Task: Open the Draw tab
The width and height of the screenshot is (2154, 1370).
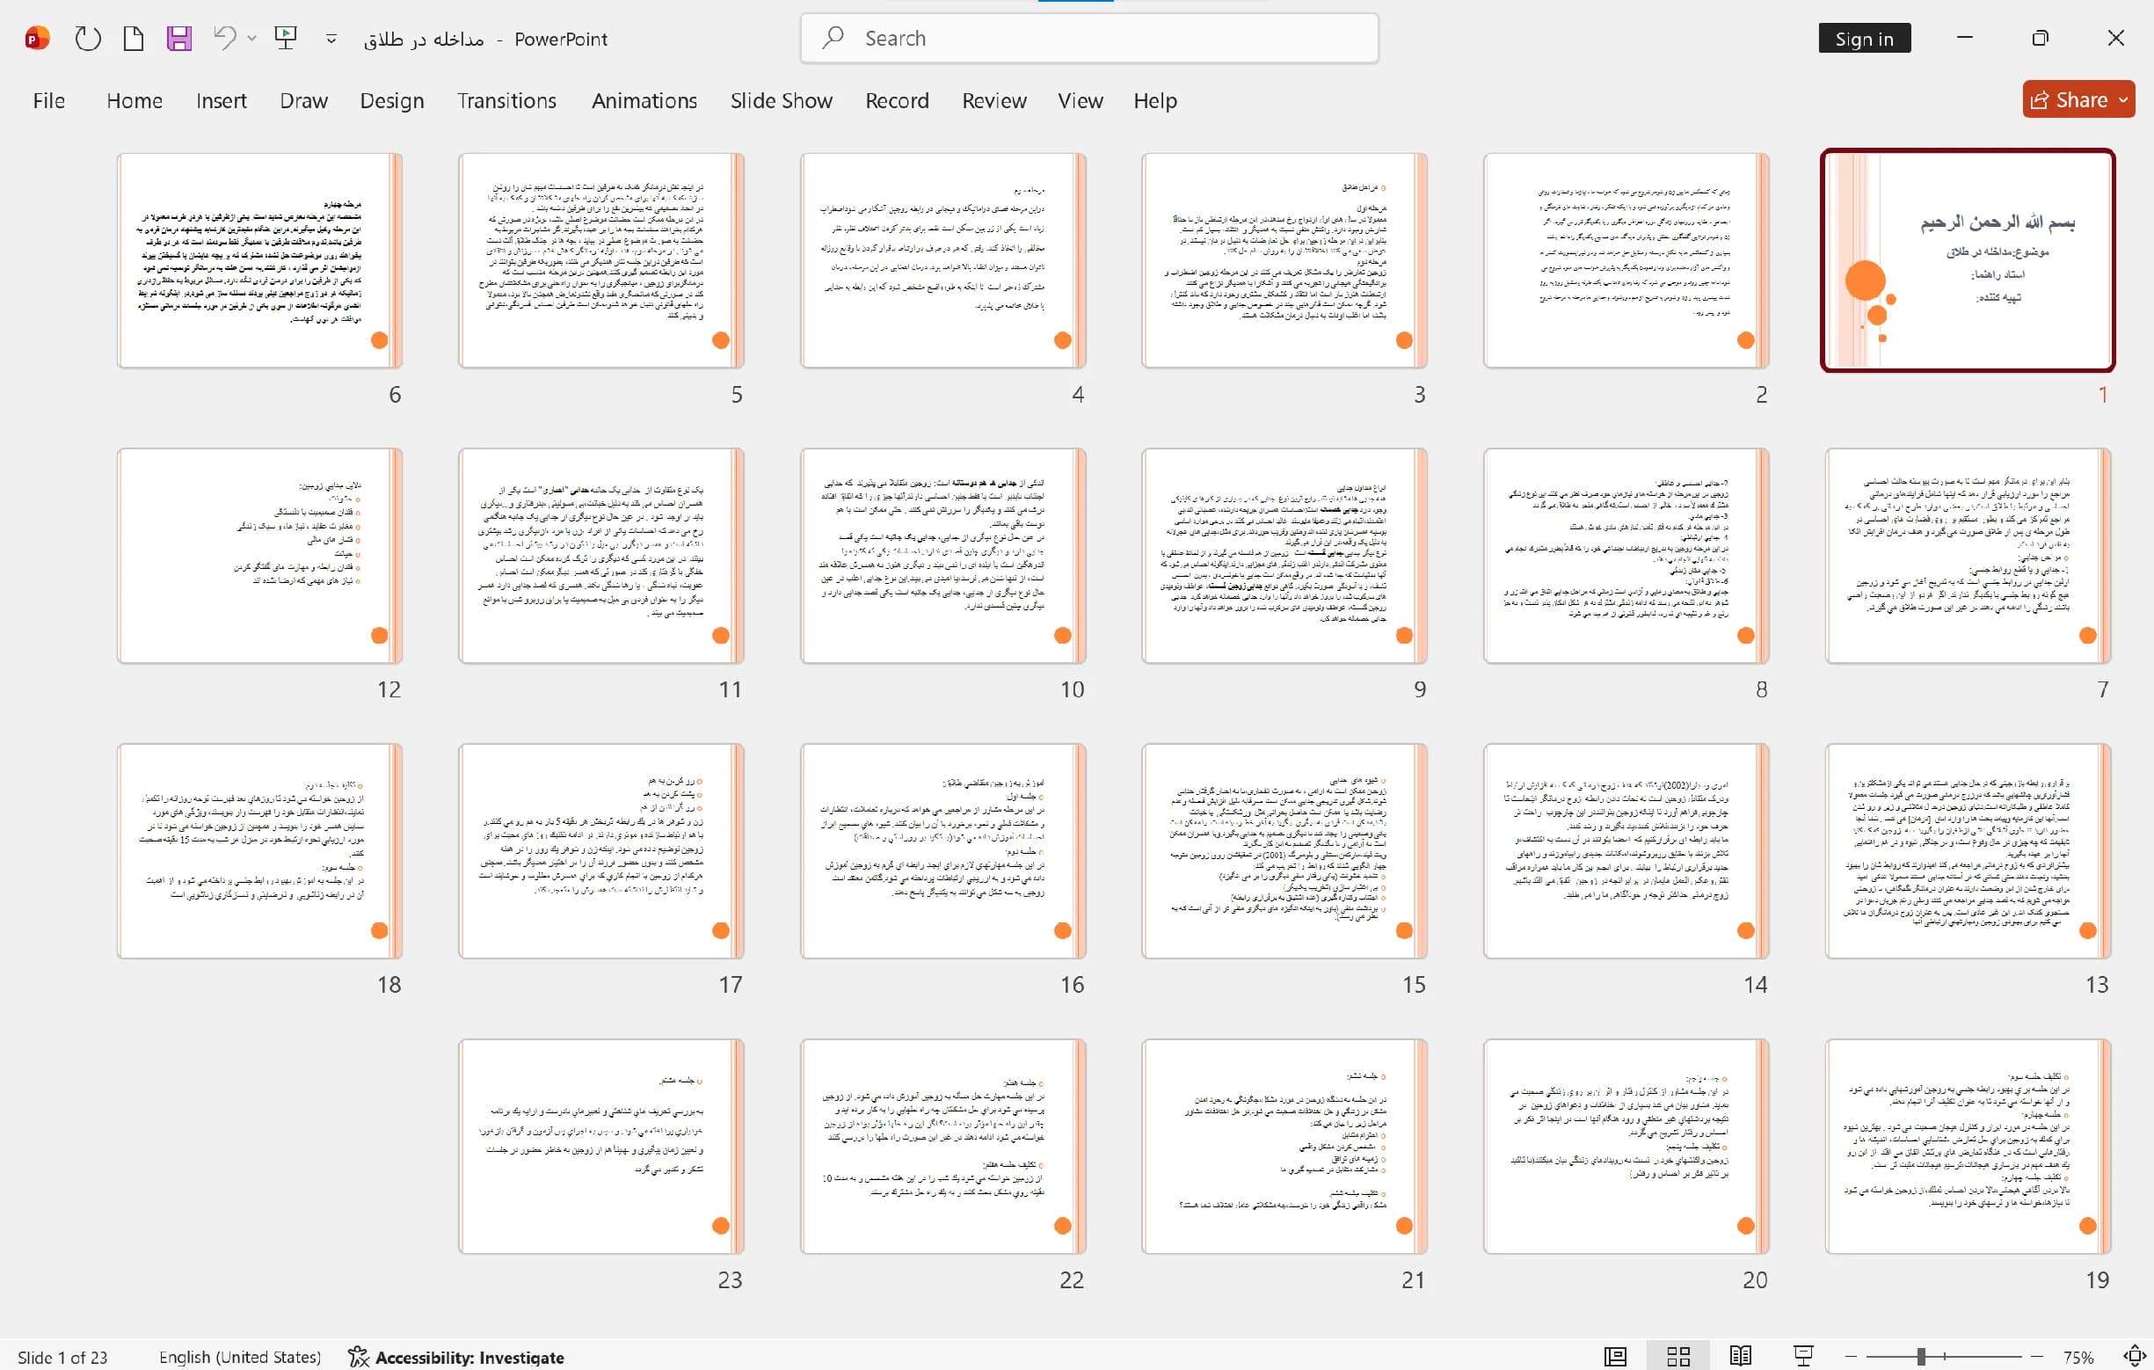Action: 303,100
